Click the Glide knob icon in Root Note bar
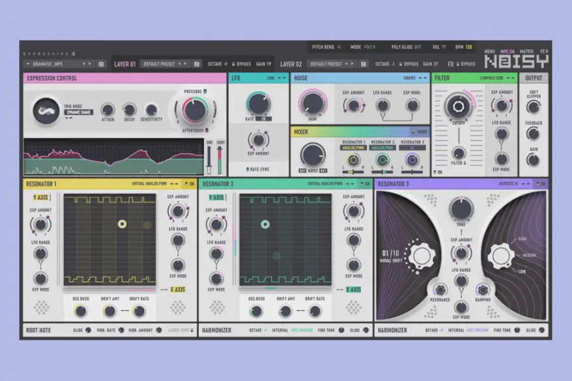Image resolution: width=572 pixels, height=381 pixels. (x=87, y=330)
